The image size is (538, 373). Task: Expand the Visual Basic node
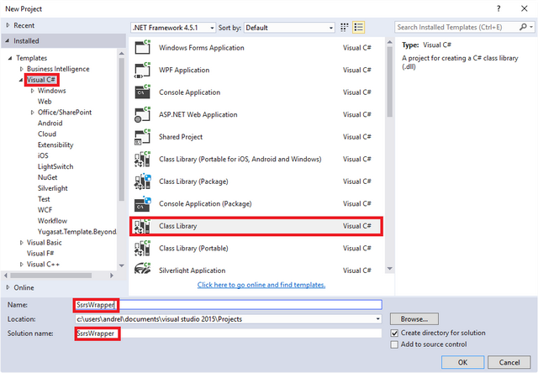tap(22, 243)
